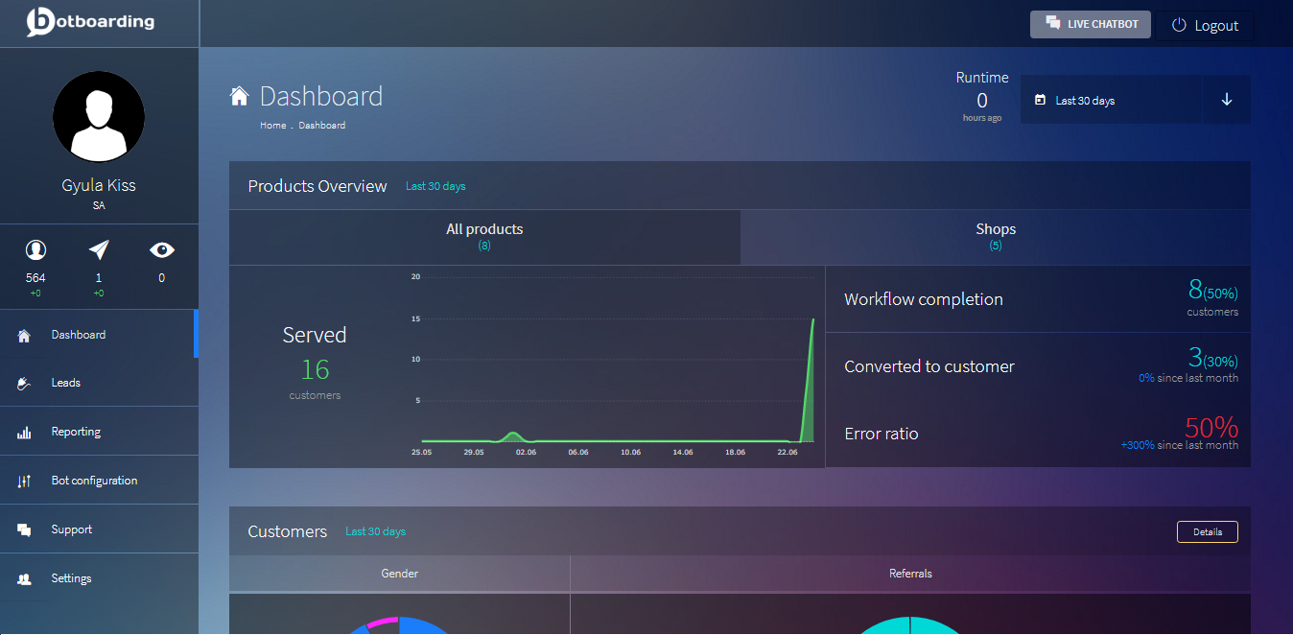The image size is (1293, 635).
Task: Click the power icon next to Logout
Action: coord(1179,25)
